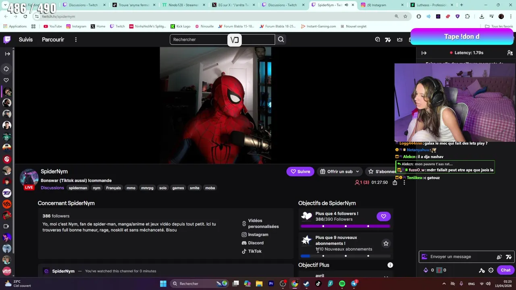Open SpiderNym's Instagram link
Viewport: 516px width, 290px height.
[x=255, y=234]
